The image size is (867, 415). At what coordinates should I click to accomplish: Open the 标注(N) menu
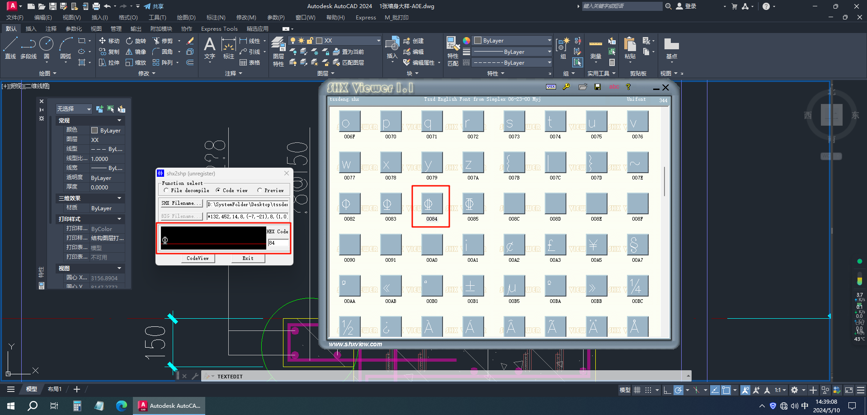point(216,18)
